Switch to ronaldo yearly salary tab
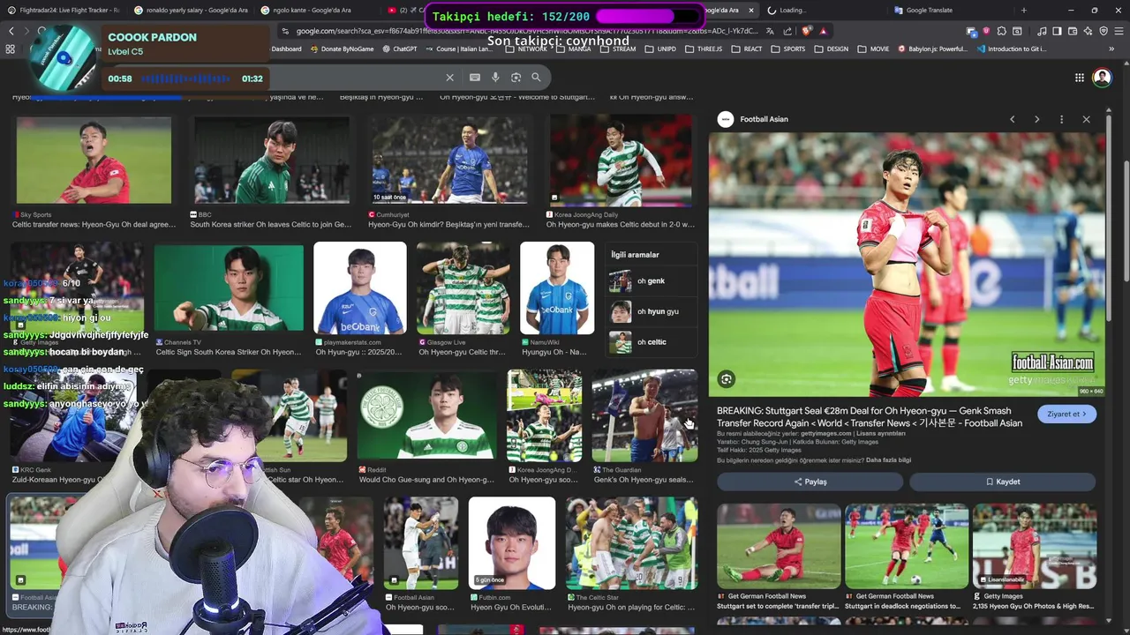Image resolution: width=1130 pixels, height=635 pixels. point(191,11)
